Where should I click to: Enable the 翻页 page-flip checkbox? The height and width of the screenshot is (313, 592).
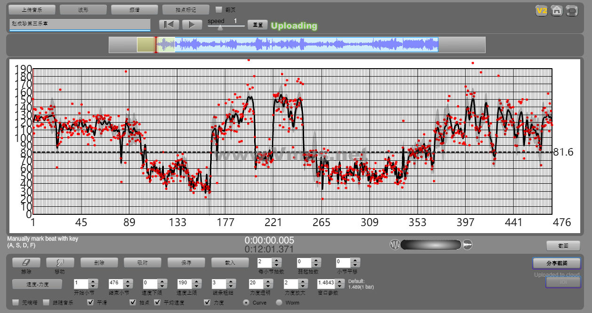click(x=219, y=9)
